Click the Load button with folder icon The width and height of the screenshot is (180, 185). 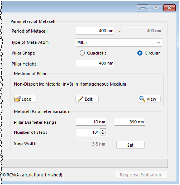pos(25,99)
